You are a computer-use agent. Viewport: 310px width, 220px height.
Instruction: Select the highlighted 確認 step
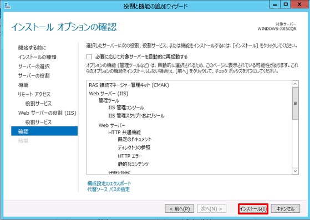(44, 131)
